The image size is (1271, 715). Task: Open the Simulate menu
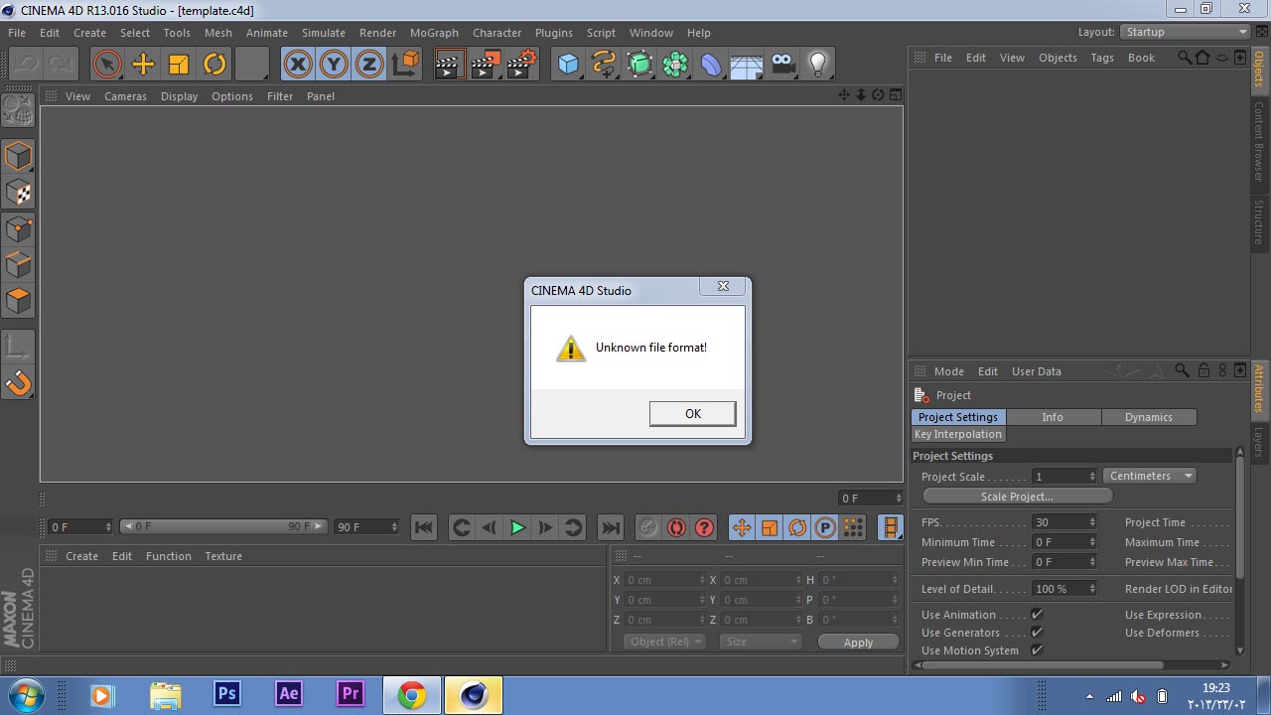pyautogui.click(x=323, y=33)
